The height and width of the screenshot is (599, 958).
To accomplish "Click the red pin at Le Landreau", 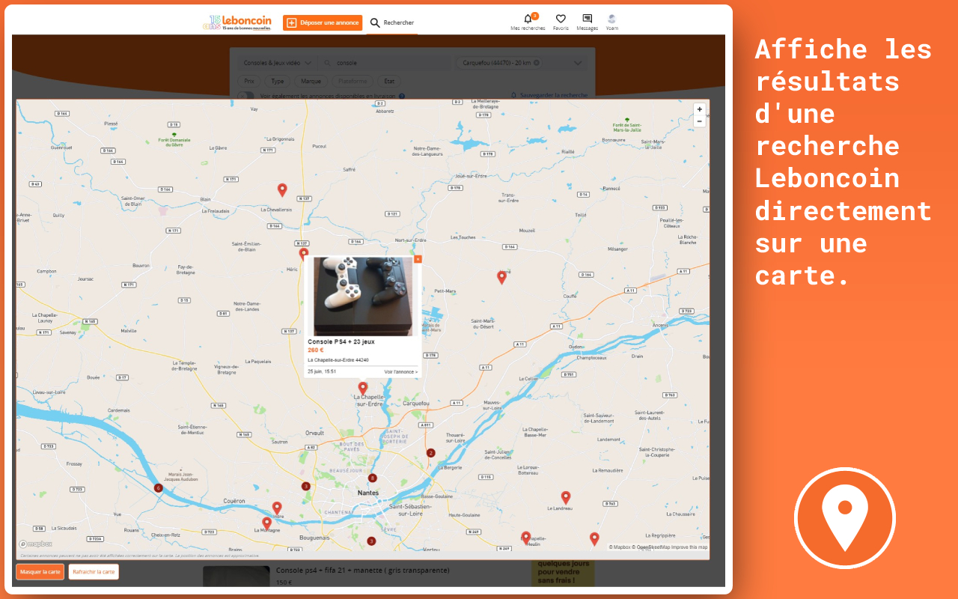I will click(566, 496).
